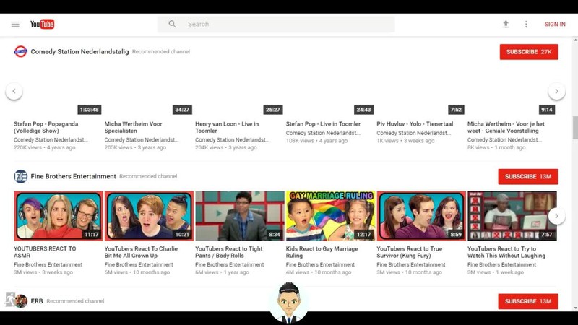Open Stefan Pop - Live in Toomler
Screen dimensions: 578x325
tap(323, 124)
